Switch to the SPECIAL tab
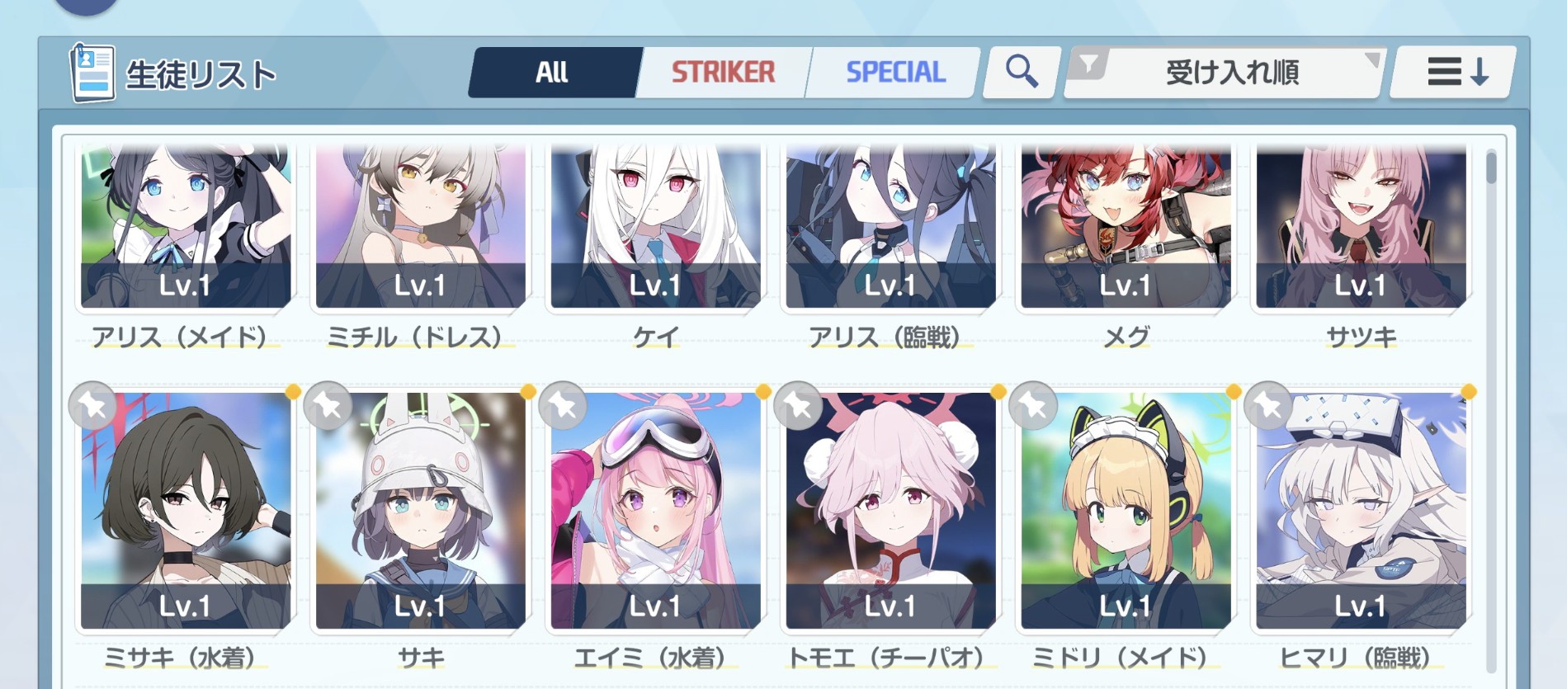 tap(895, 72)
